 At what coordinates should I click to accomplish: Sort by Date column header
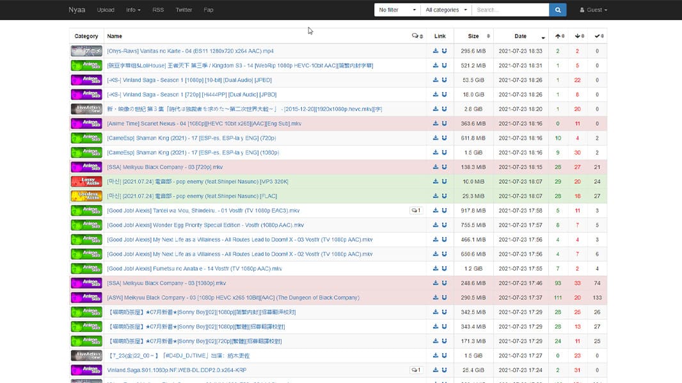(521, 36)
